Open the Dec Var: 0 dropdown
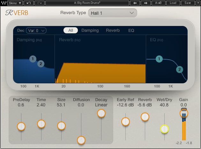Screen dimensions: 201x149 tap(36, 30)
